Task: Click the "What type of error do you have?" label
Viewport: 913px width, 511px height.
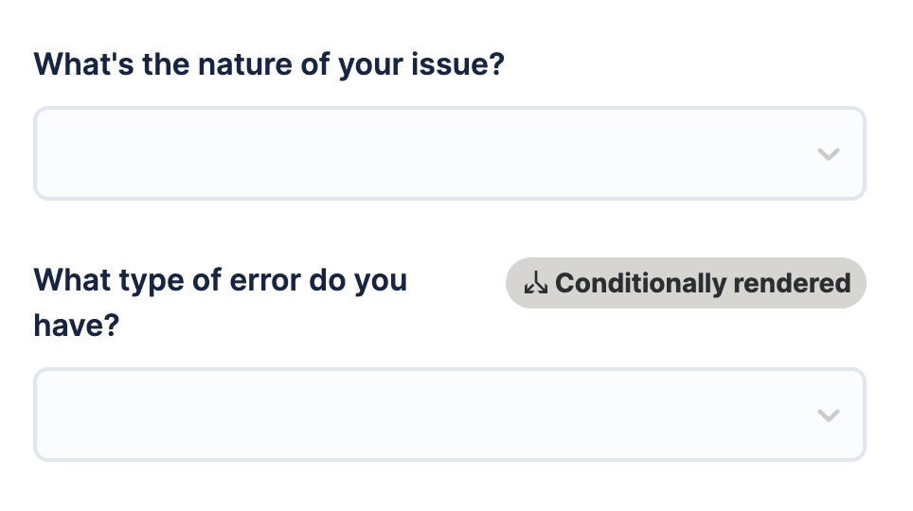Action: point(220,302)
